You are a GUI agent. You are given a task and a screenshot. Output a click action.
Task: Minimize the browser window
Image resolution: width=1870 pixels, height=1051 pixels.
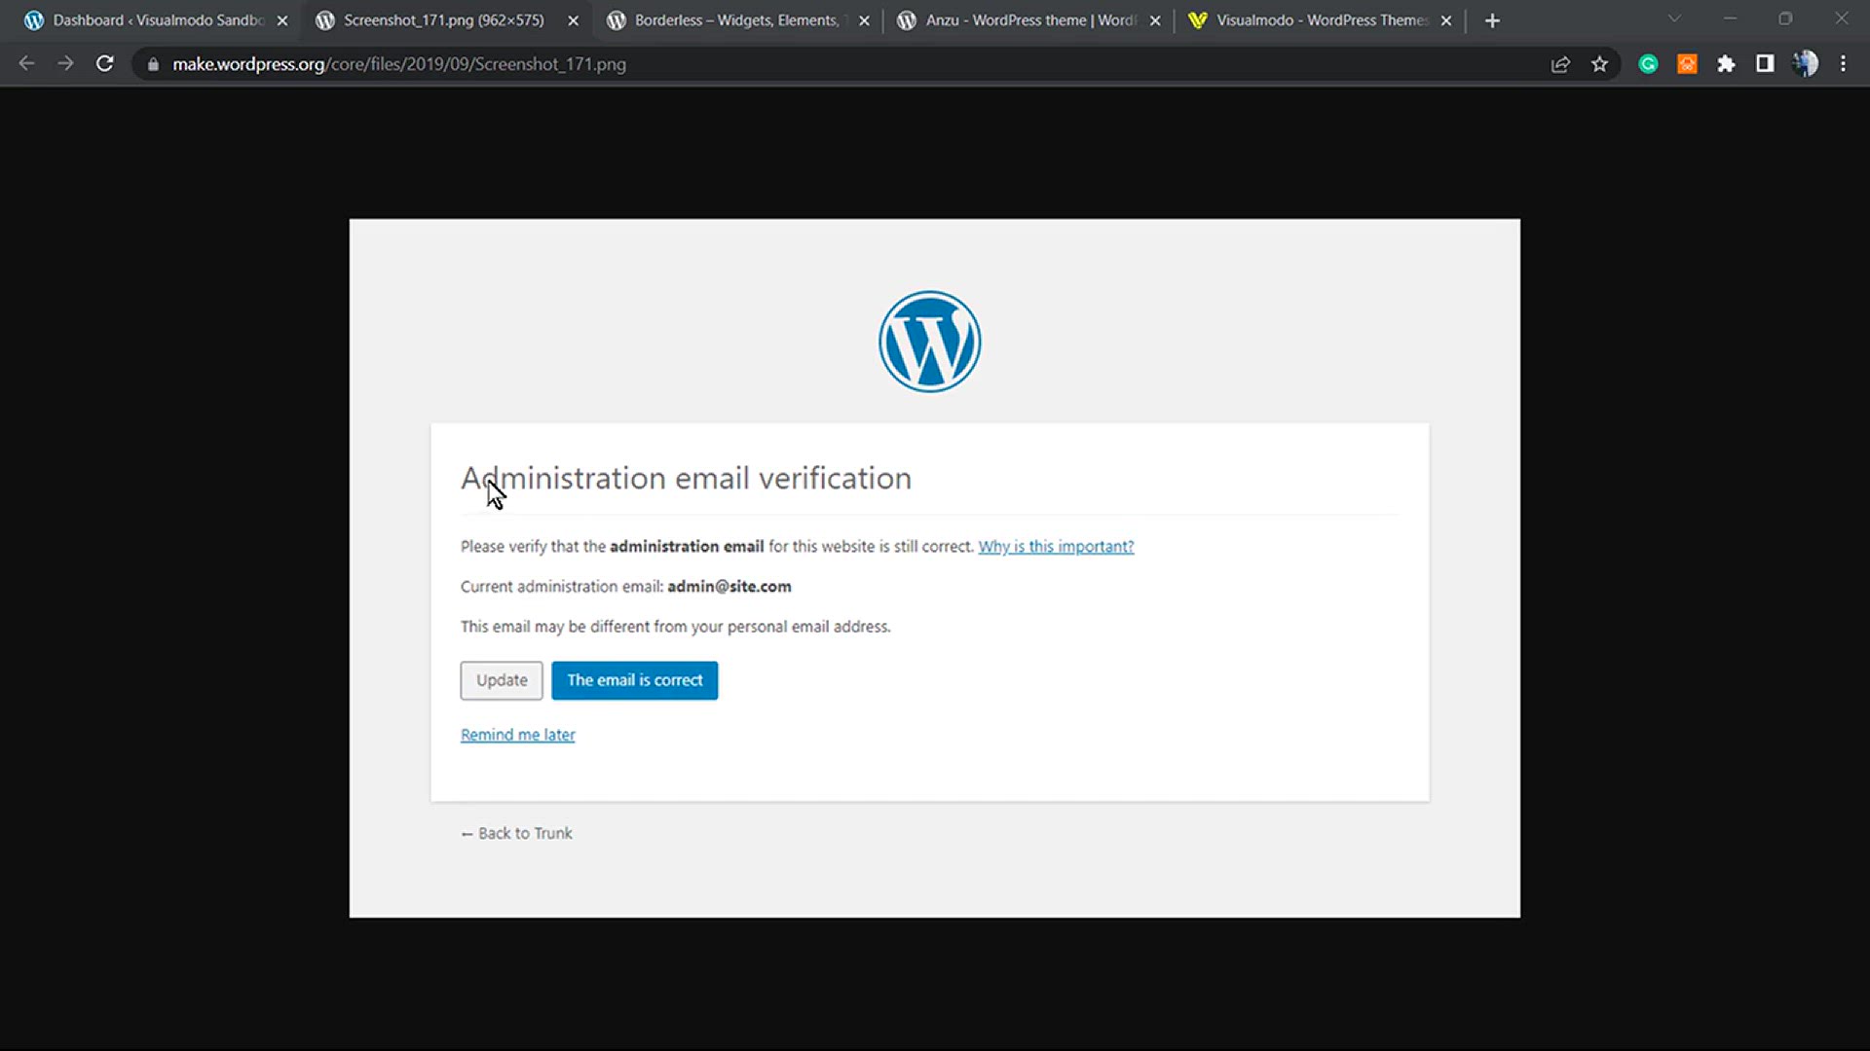[x=1731, y=18]
